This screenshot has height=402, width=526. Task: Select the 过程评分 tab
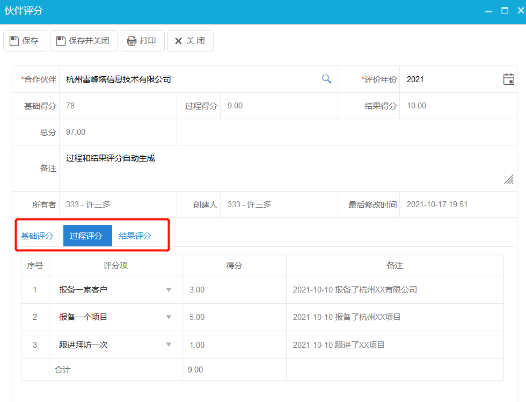(x=87, y=235)
